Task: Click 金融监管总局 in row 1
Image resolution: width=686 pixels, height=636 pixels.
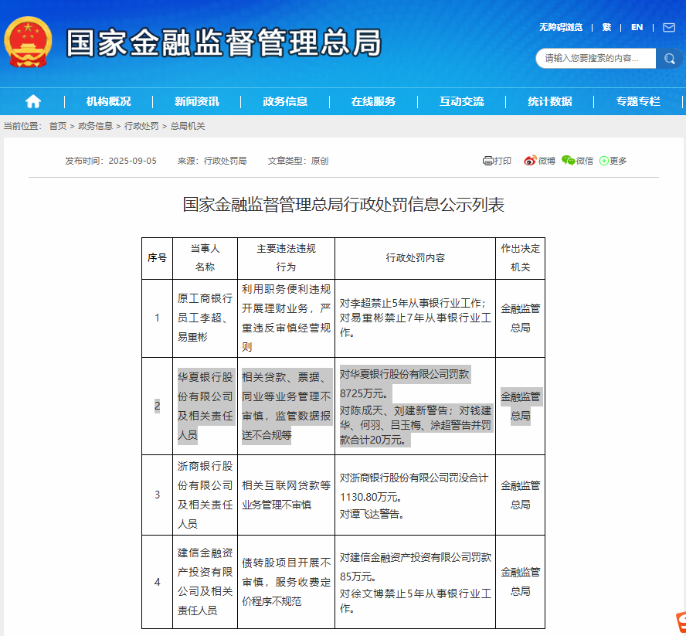Action: [x=520, y=318]
